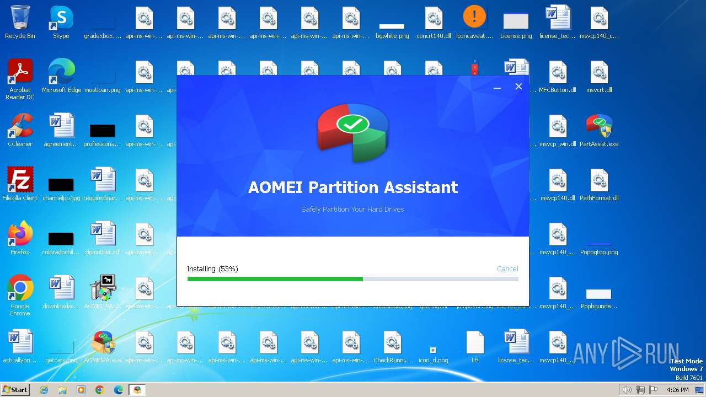Select the mostloan.png image thumbnail

(103, 81)
